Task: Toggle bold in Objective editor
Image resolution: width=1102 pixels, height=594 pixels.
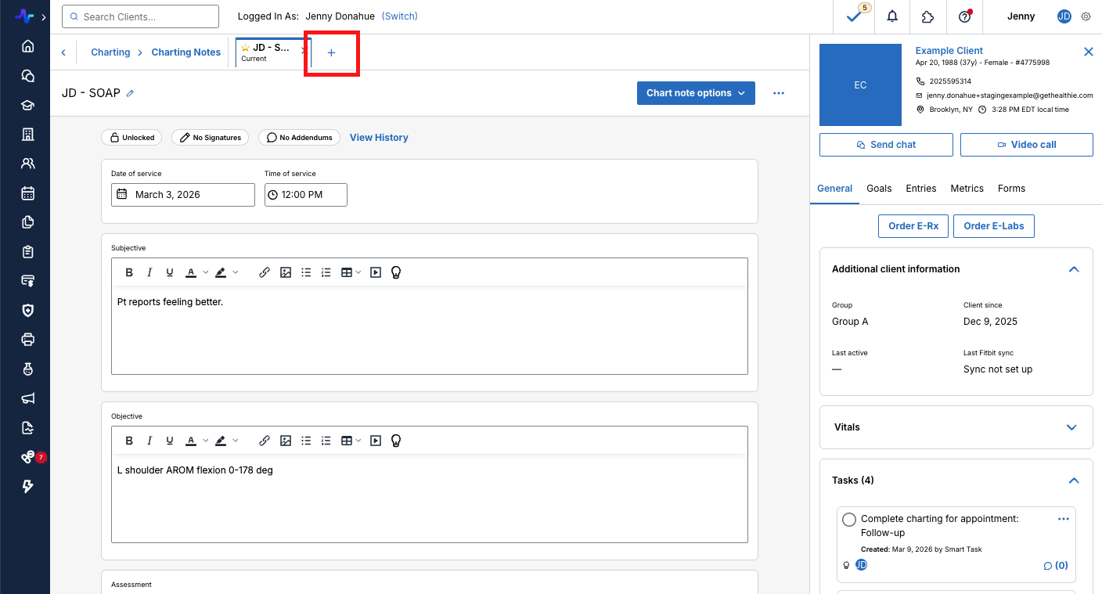Action: [129, 441]
